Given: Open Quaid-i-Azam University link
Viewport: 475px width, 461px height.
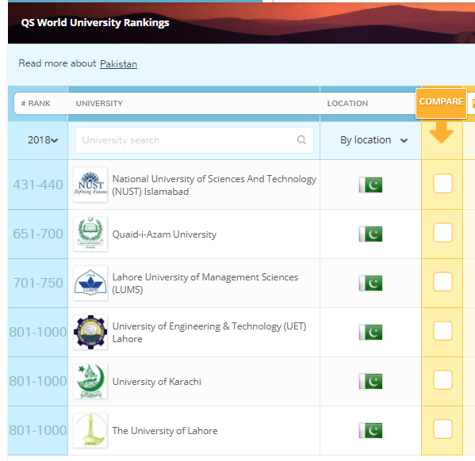Looking at the screenshot, I should 164,234.
